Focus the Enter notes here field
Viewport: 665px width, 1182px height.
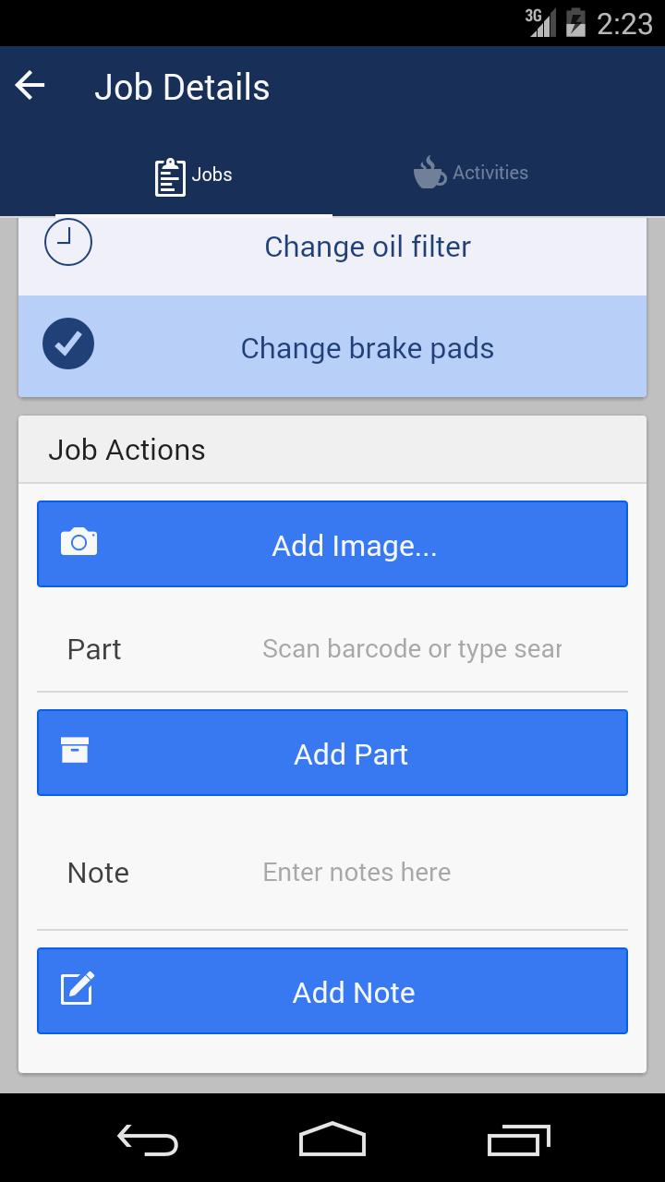coord(412,872)
